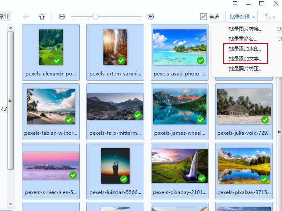Click the left panel scrollbar thumb
Image resolution: width=282 pixels, height=211 pixels.
tap(11, 100)
